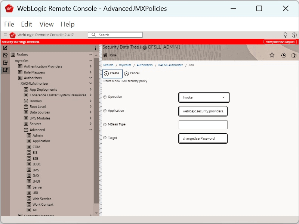Collapse the myrealm node chevron
The height and width of the screenshot is (224, 299).
click(x=90, y=60)
